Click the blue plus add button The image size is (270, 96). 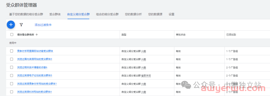pyautogui.click(x=11, y=25)
